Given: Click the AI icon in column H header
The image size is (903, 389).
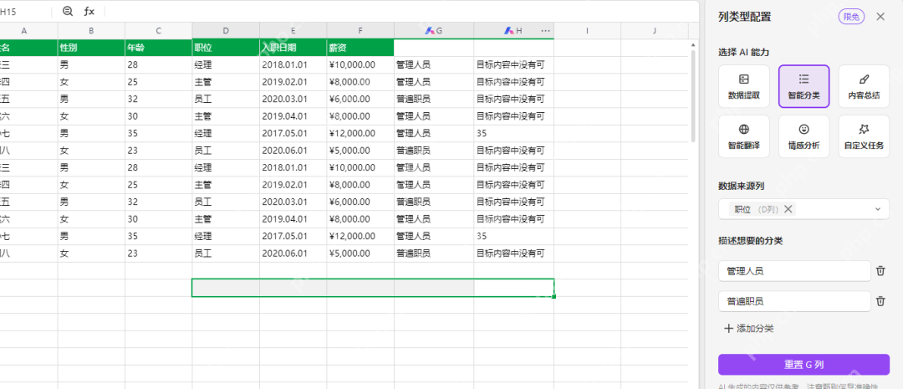Looking at the screenshot, I should (x=508, y=31).
